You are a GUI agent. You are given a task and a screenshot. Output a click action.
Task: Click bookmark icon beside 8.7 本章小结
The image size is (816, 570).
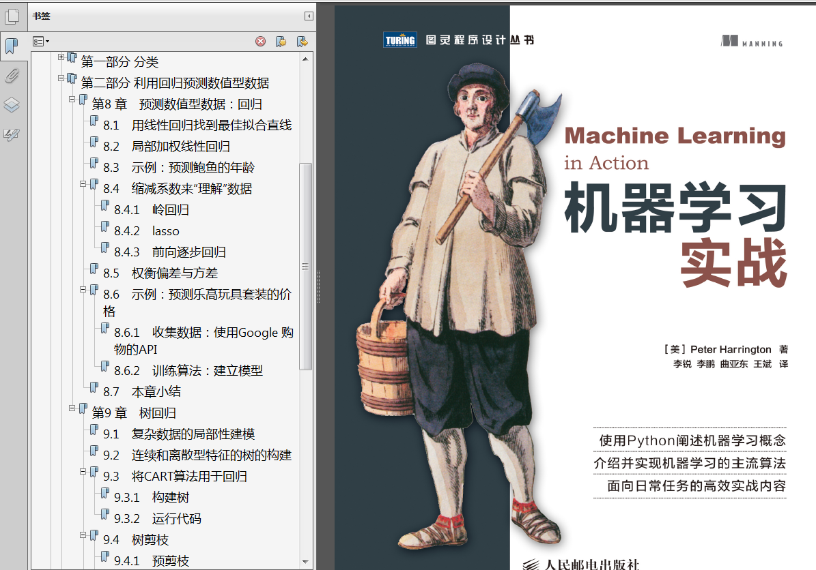(x=94, y=388)
